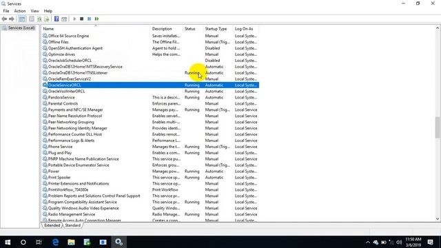Sort by the Startup Type column header
The image size is (441, 248).
click(218, 29)
